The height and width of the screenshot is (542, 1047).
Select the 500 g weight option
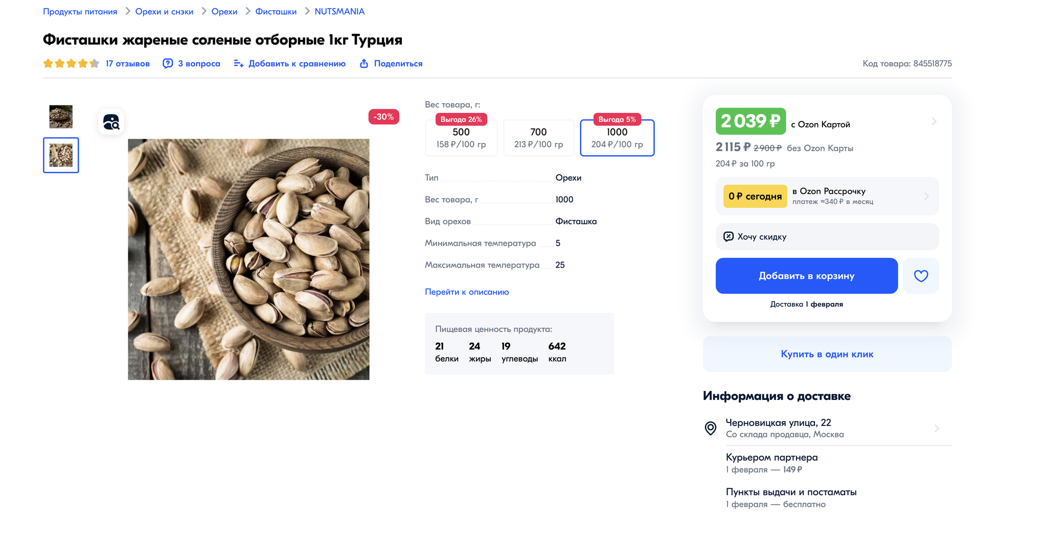461,138
